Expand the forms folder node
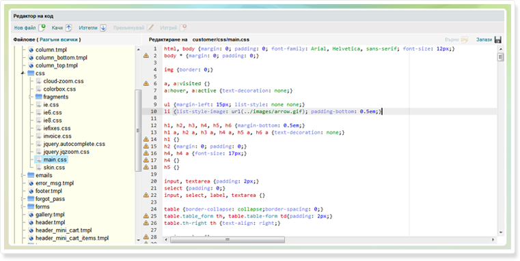520x261 pixels. pos(23,206)
